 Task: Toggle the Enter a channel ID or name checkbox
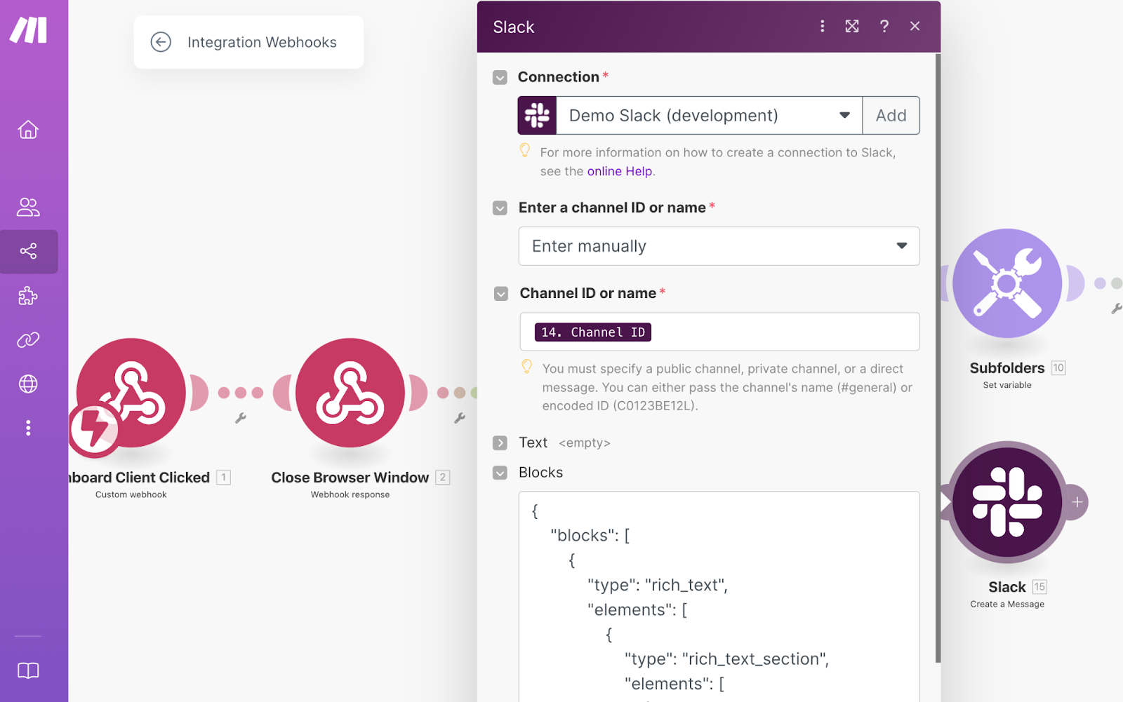click(500, 208)
